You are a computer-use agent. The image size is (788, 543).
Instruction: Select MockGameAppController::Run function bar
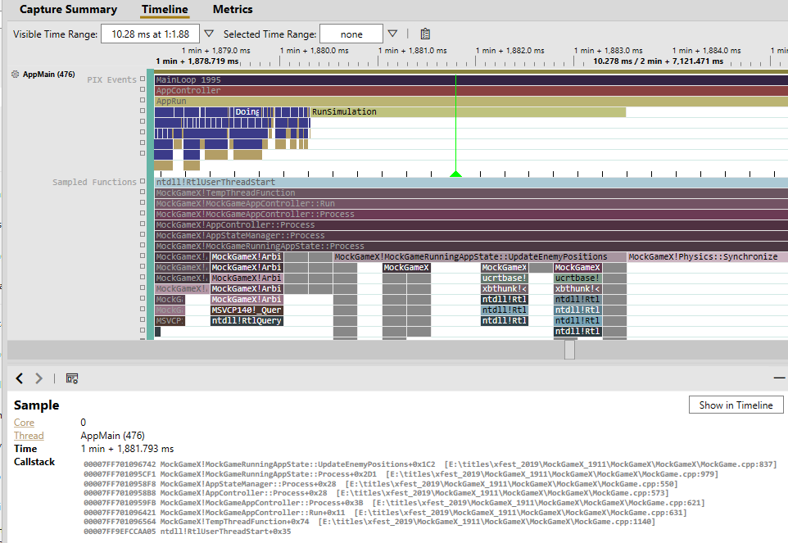(x=471, y=203)
